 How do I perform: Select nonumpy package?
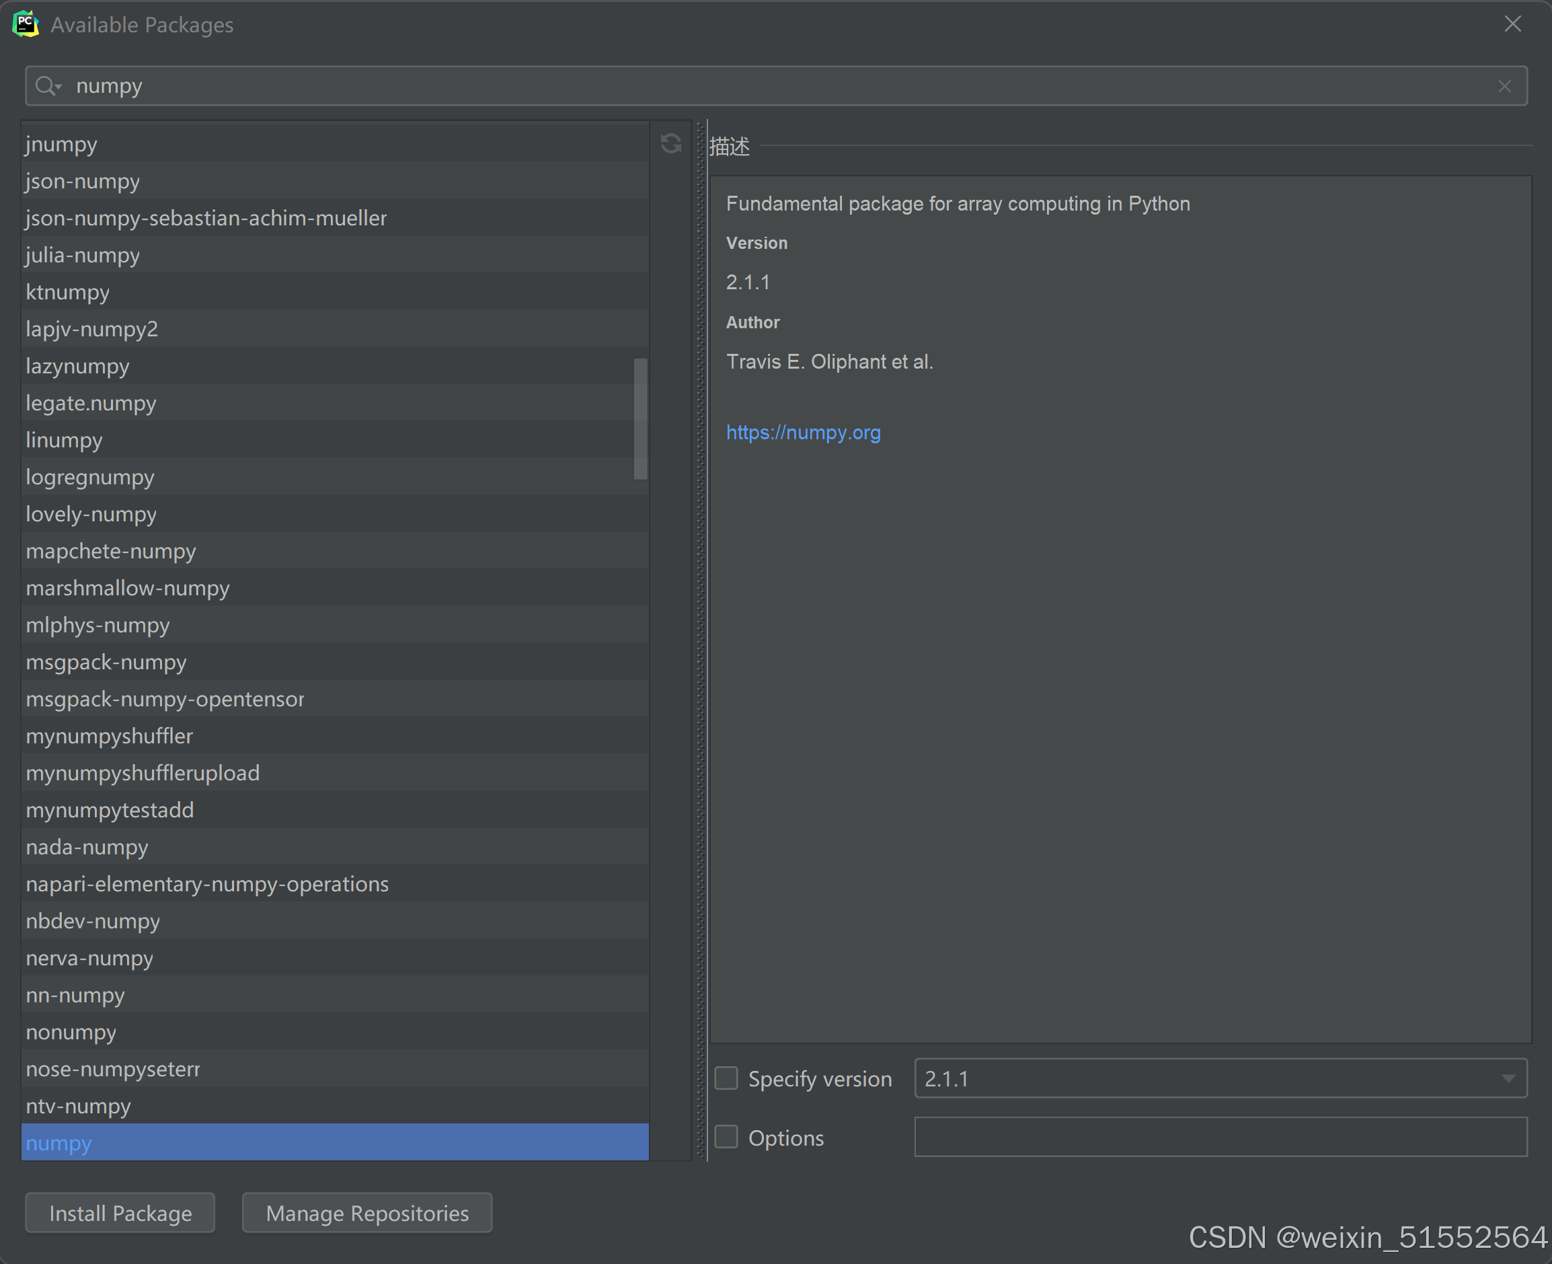335,1032
